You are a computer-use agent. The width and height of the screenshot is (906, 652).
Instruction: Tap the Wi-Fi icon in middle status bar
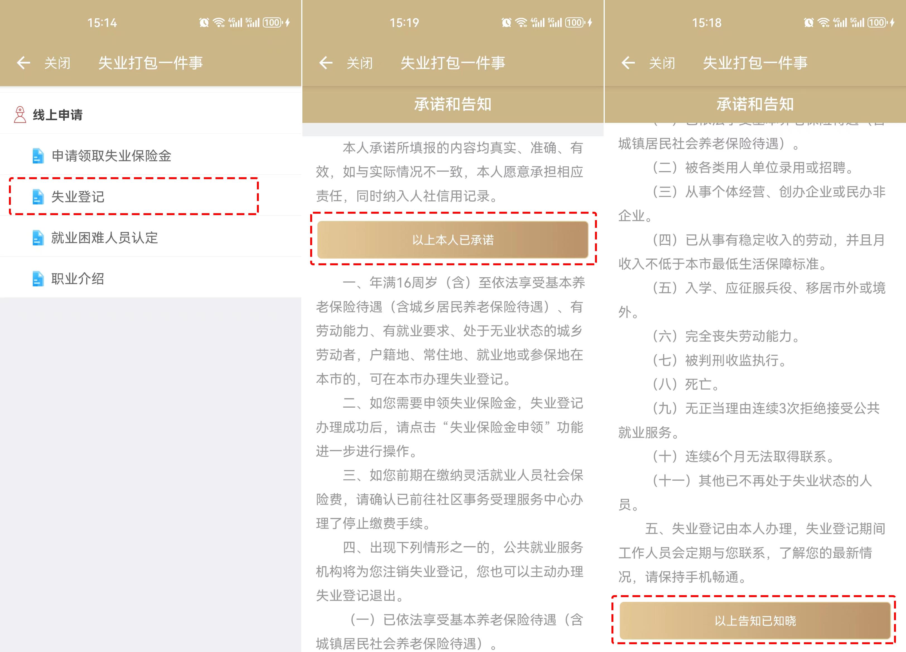521,23
